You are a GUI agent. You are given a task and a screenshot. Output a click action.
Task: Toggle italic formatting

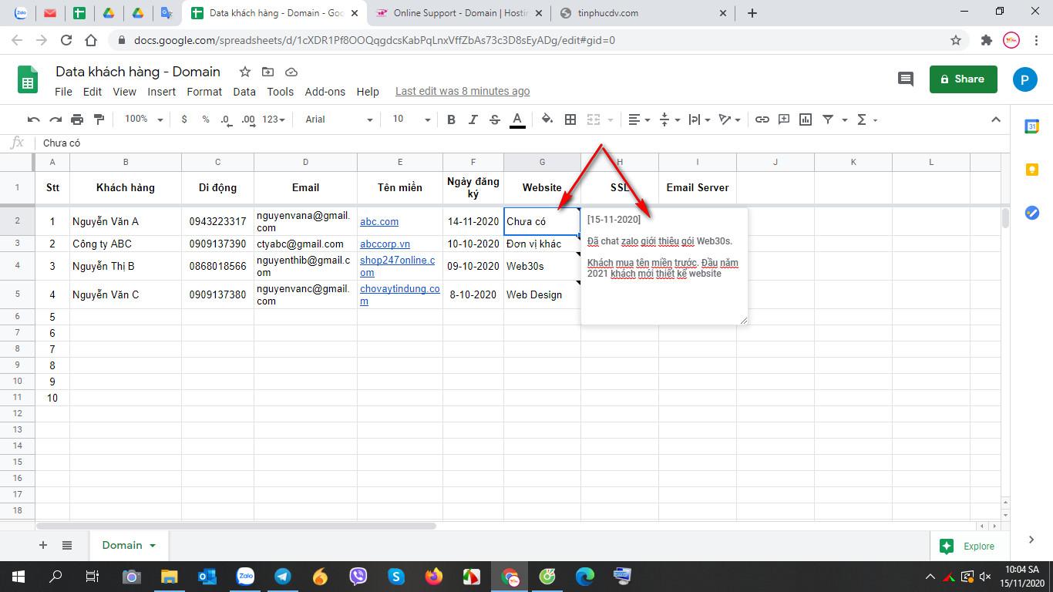click(x=473, y=119)
